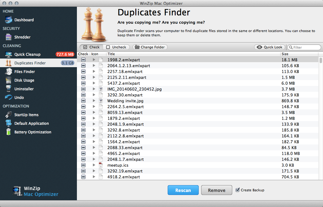Expand the 2064.1.2.13.emlxpart row triangle
323x207 pixels.
[94, 66]
